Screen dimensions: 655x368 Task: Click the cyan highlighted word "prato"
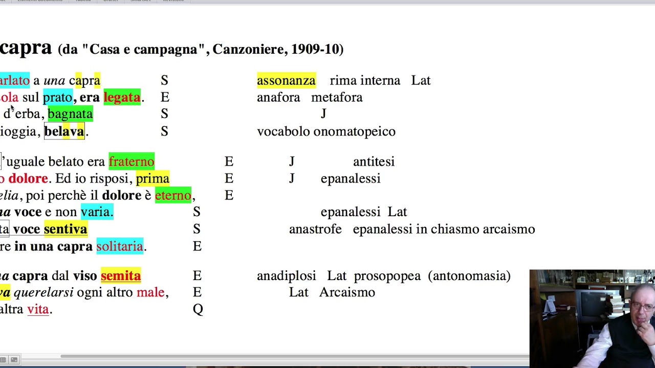coord(57,97)
